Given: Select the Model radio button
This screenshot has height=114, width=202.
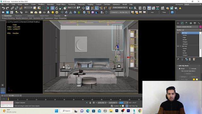Looking at the screenshot, I should point(180,69).
